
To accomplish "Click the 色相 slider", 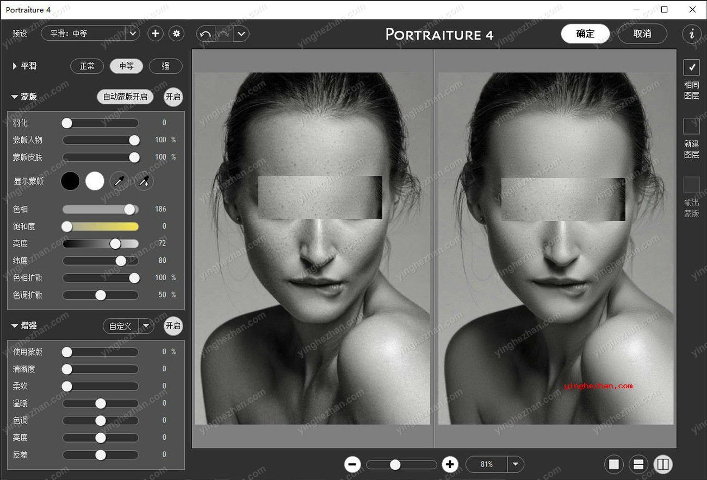I will tap(101, 209).
